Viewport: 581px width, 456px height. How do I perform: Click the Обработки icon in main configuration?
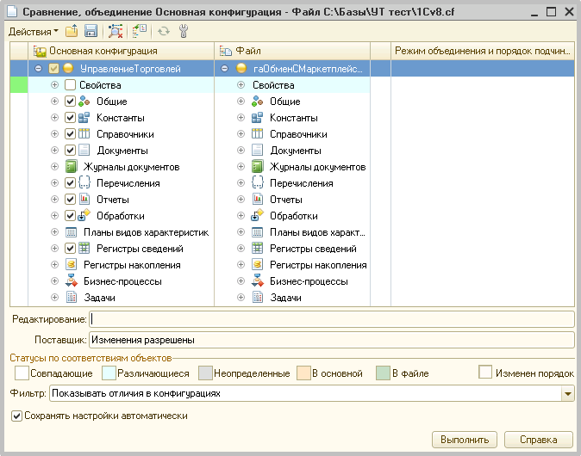84,215
